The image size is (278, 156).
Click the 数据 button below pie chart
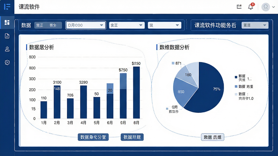point(213,137)
